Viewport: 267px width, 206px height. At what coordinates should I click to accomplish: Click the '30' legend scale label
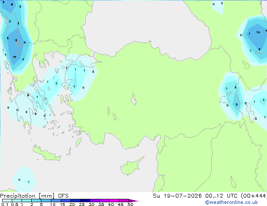click(91, 204)
